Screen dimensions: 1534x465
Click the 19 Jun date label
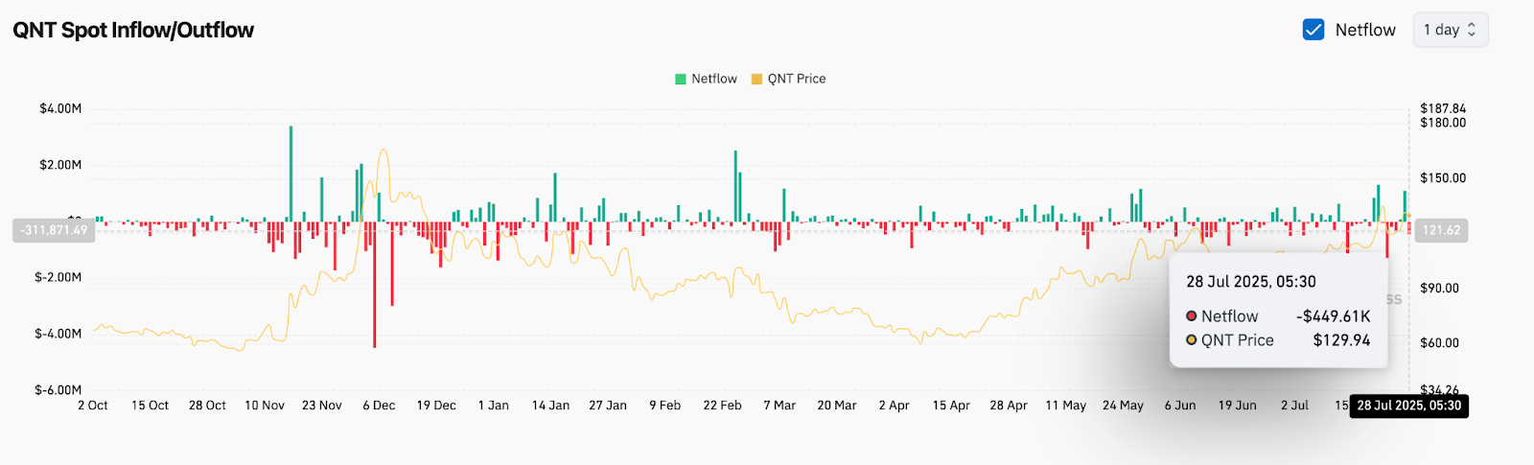(x=1238, y=406)
